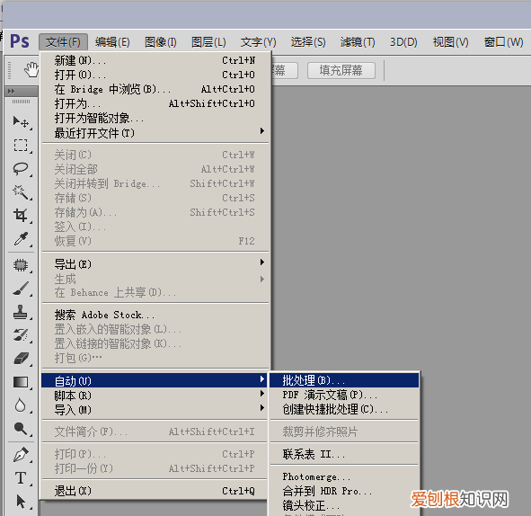
Task: Open the 图层(L) menu
Action: pos(208,42)
